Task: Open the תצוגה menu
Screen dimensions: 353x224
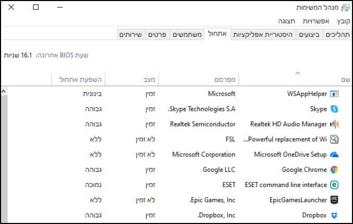Action: pyautogui.click(x=286, y=21)
